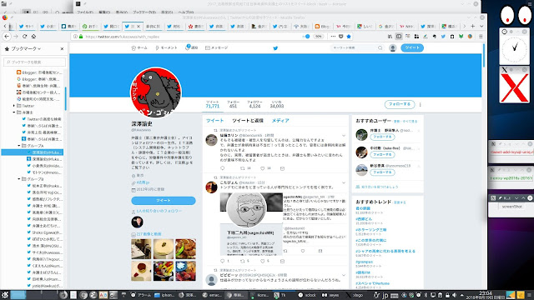The width and height of the screenshot is (534, 300).
Task: Toggle the blue bookmark star
Action: pyautogui.click(x=349, y=37)
